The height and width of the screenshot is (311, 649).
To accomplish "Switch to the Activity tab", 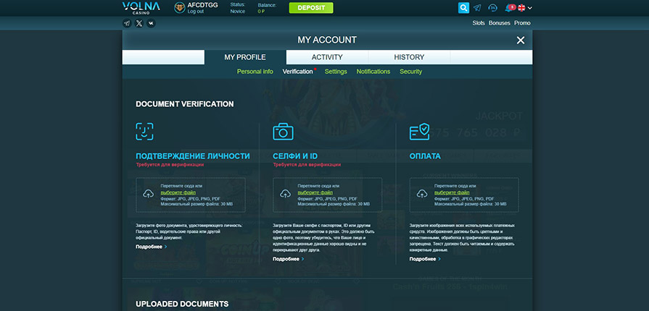I will coord(327,57).
